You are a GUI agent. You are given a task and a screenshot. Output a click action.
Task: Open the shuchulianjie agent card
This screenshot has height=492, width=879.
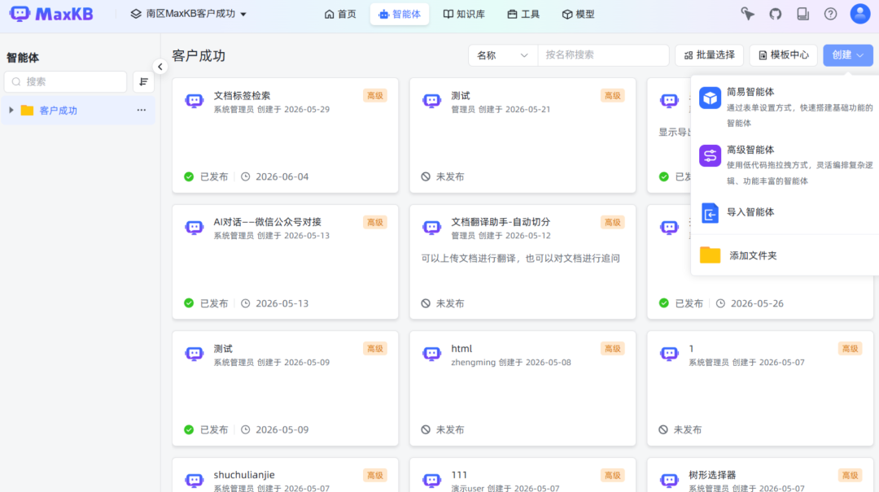click(286, 475)
